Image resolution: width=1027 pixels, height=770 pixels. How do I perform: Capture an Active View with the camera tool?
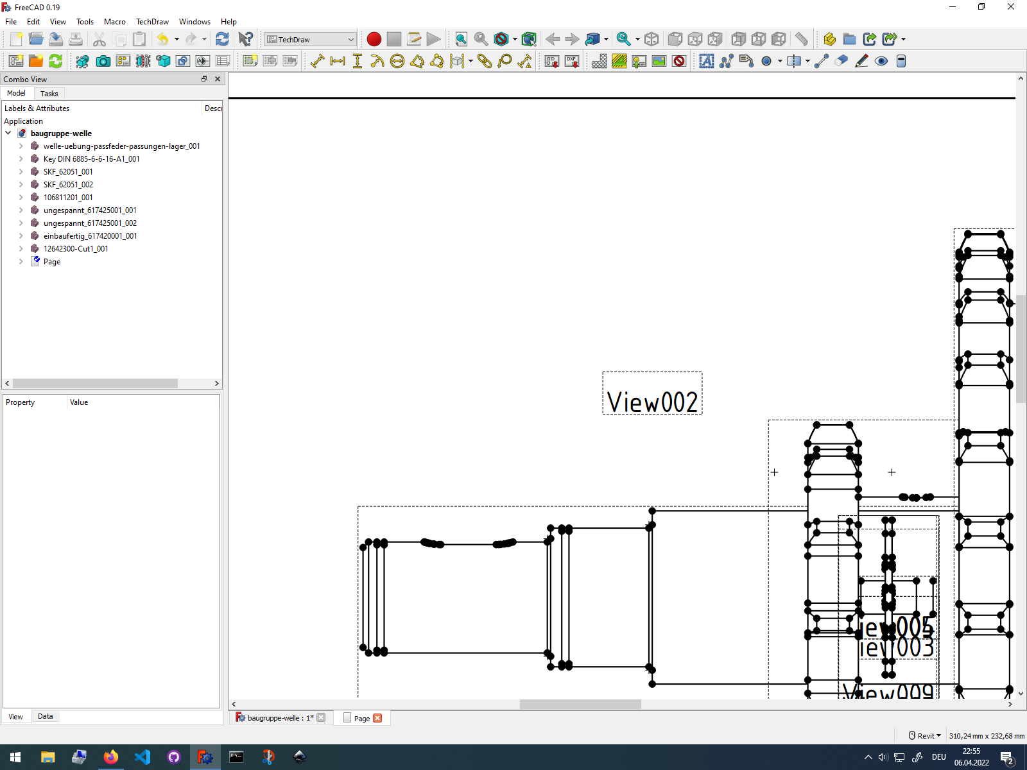click(103, 61)
